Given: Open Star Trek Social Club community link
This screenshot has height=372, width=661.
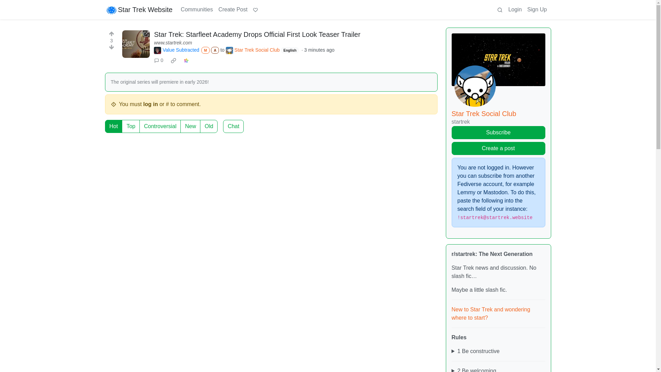Looking at the screenshot, I should tap(257, 50).
